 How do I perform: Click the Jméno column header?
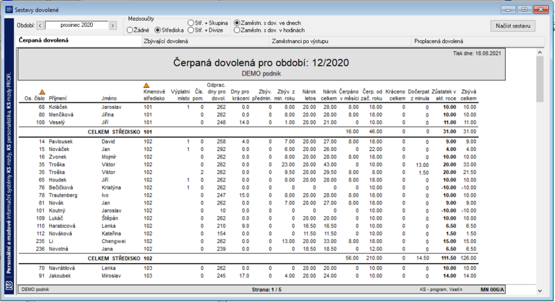(109, 98)
